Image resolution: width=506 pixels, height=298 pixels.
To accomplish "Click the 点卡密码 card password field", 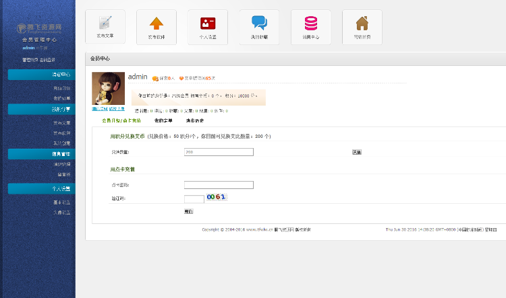I will pos(219,185).
